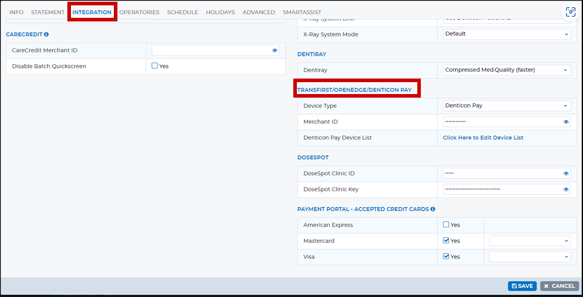Reveal the DoseSpot Clinic ID

click(x=566, y=173)
